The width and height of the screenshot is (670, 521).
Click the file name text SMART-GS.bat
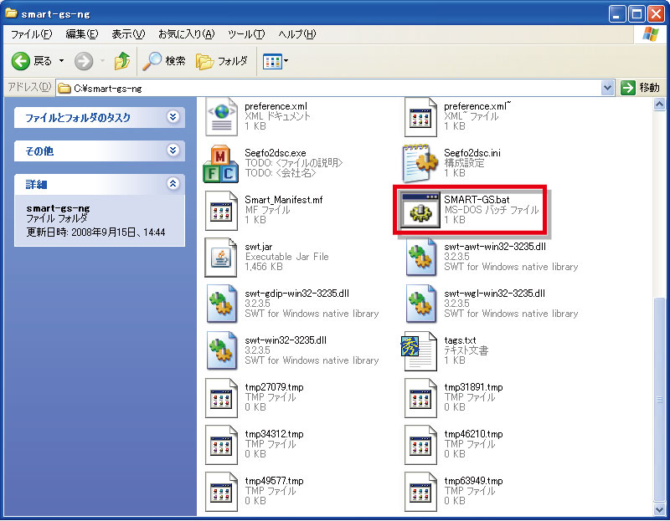click(477, 200)
